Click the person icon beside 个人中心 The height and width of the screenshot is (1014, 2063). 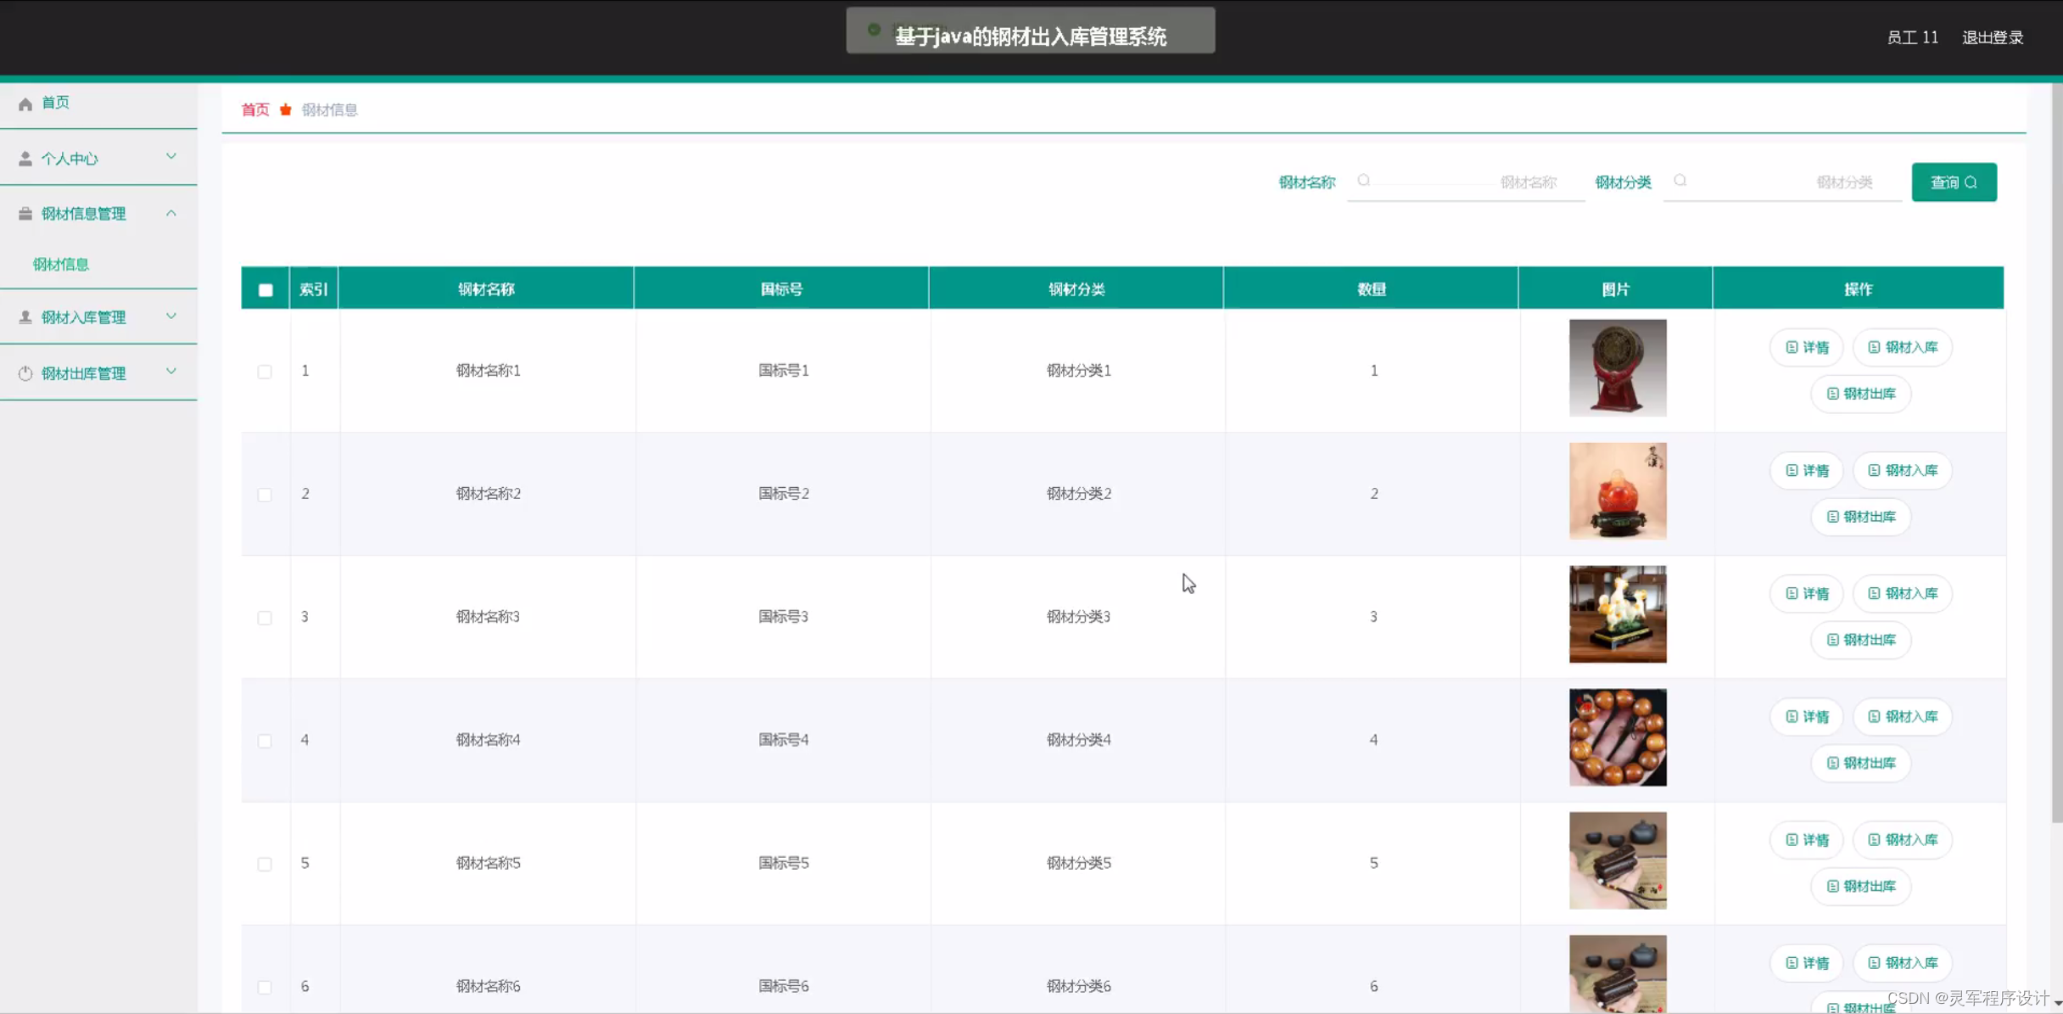pos(25,159)
